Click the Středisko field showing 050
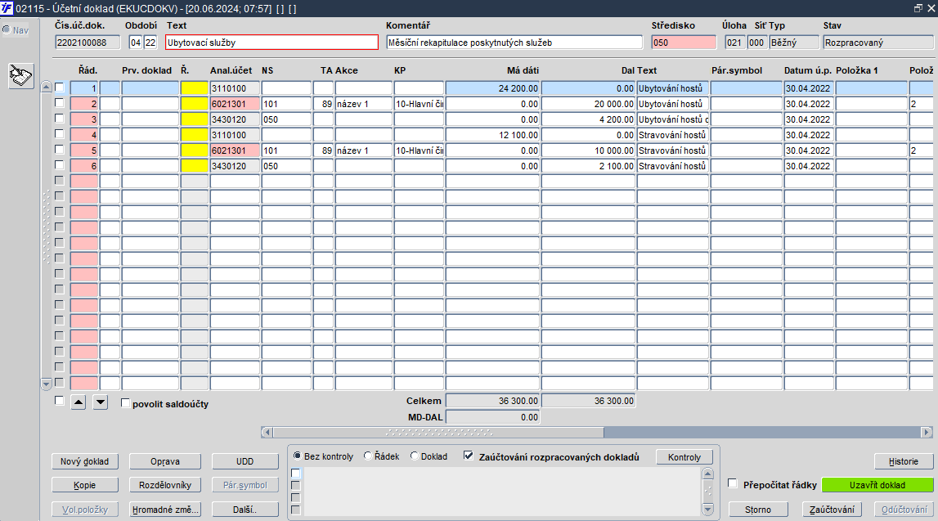Image resolution: width=938 pixels, height=521 pixels. coord(684,43)
